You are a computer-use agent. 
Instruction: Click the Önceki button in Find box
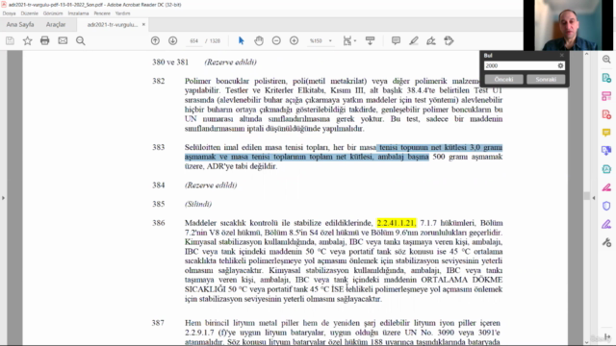(x=503, y=79)
